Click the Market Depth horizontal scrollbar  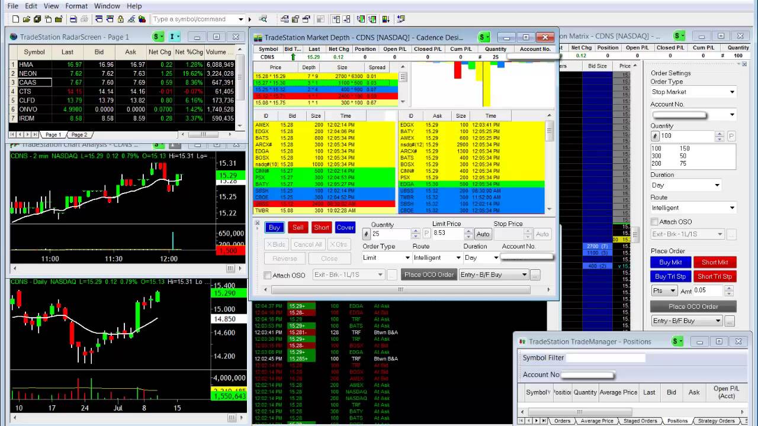tap(400, 289)
